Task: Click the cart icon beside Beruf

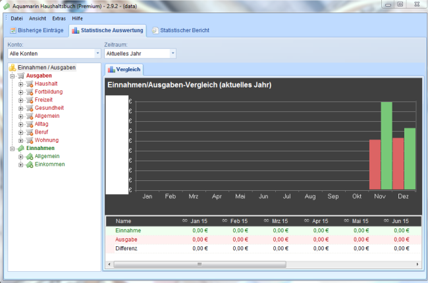Action: (30, 132)
